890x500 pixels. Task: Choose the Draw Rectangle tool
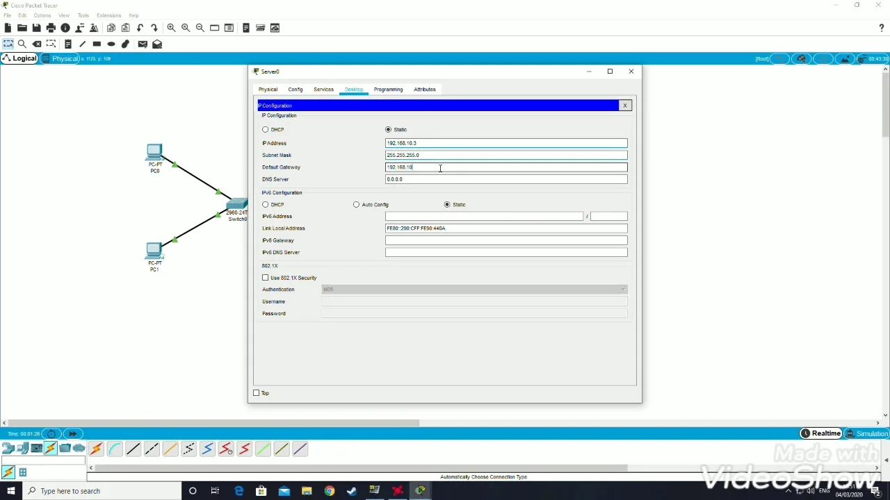coord(97,44)
